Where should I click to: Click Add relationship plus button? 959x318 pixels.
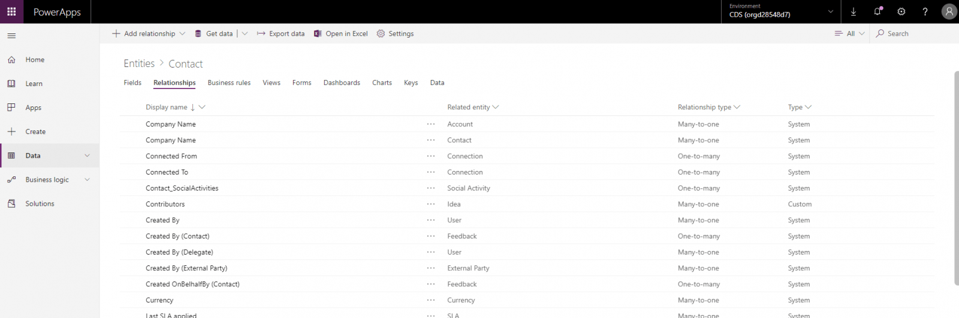pos(144,33)
